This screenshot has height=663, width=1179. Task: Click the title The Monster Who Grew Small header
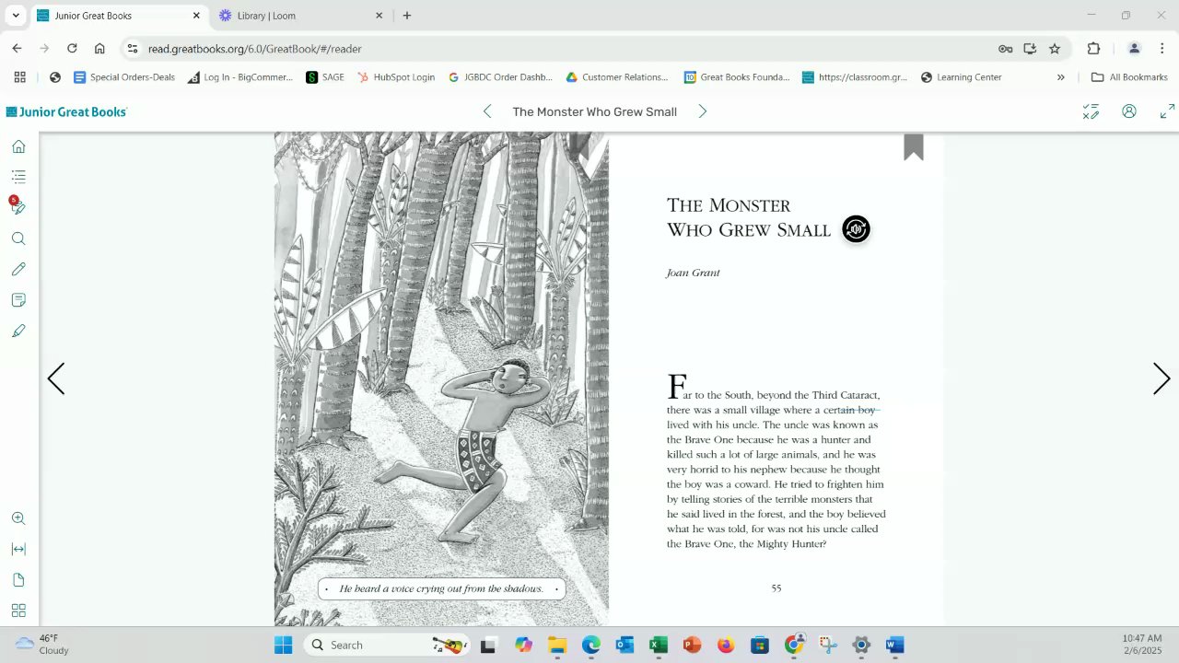594,111
